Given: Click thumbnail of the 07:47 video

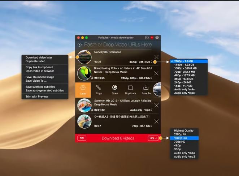Looking at the screenshot, I should [x=84, y=121].
